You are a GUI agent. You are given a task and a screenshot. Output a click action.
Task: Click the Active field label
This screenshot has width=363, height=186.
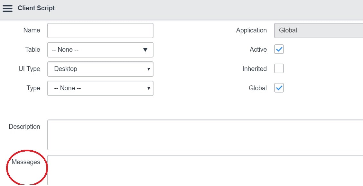258,49
